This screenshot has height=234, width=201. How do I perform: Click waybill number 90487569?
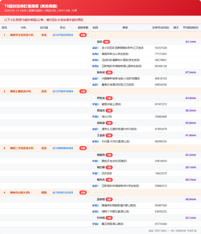pos(161,205)
